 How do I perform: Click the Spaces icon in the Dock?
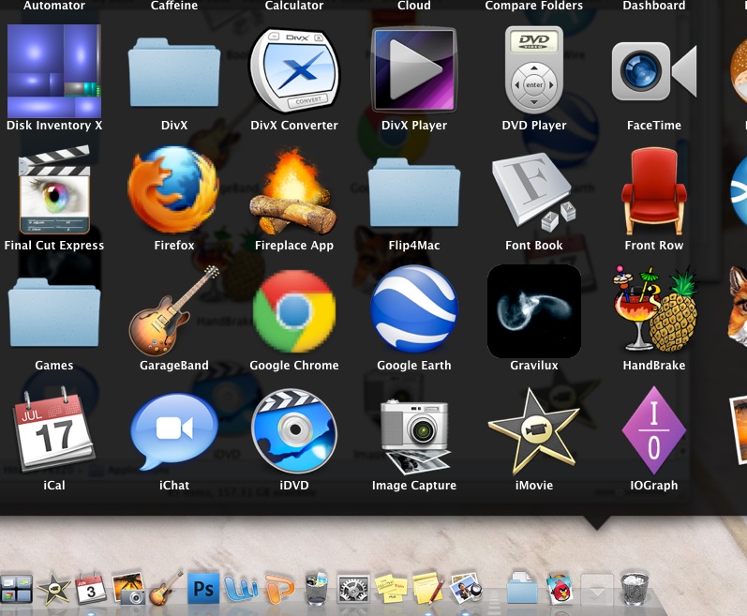coord(16,589)
